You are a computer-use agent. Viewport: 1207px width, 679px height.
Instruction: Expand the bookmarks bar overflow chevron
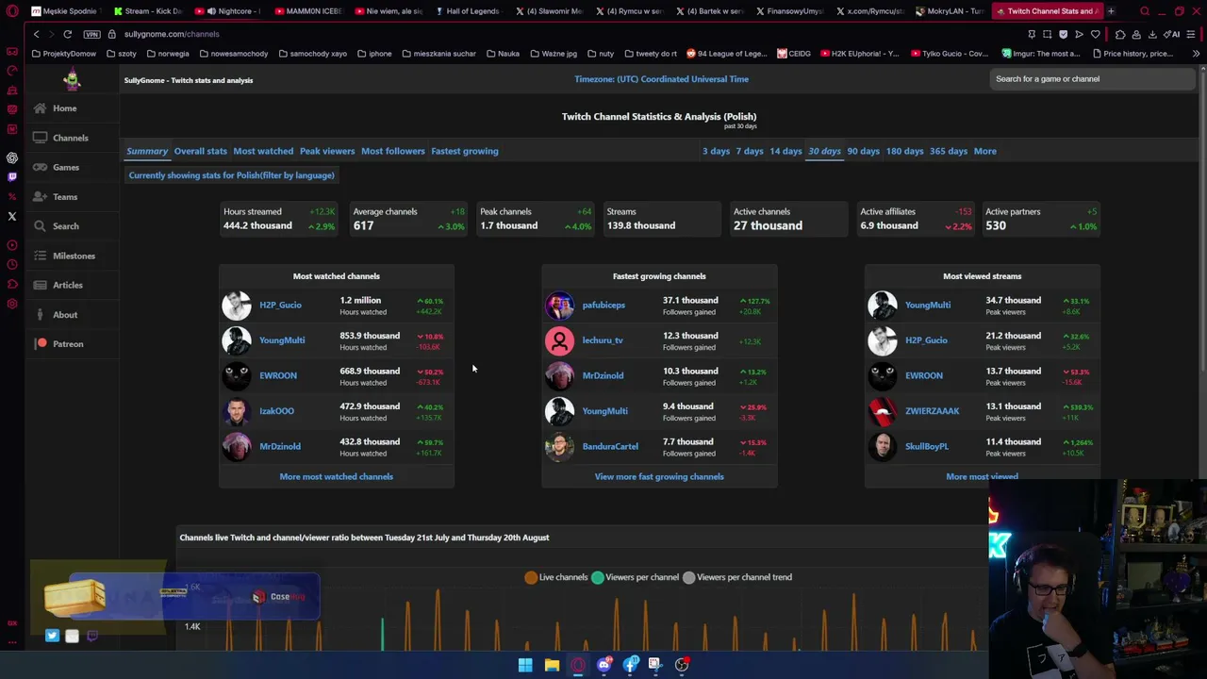[x=1196, y=54]
